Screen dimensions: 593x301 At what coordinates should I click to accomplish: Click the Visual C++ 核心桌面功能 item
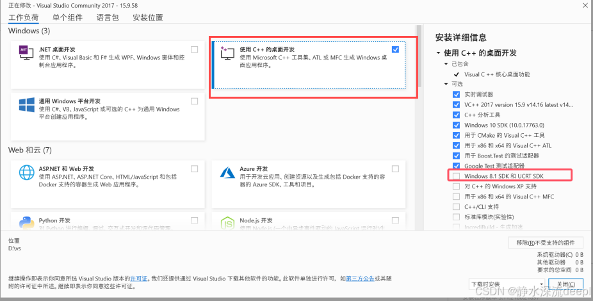tap(497, 74)
